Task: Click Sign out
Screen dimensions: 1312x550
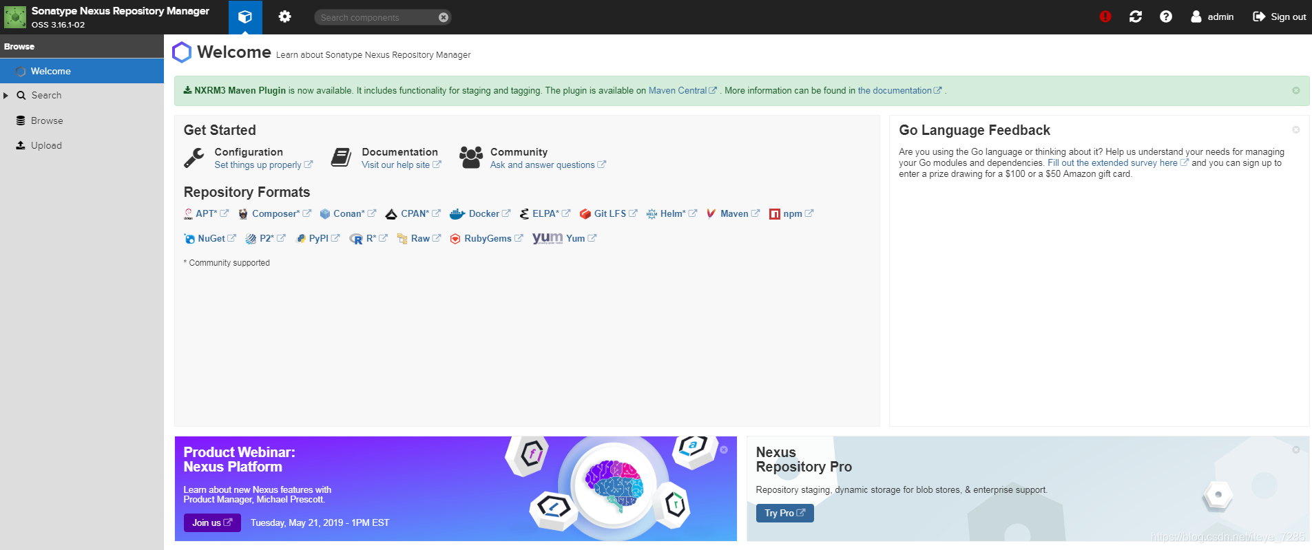Action: coord(1280,17)
